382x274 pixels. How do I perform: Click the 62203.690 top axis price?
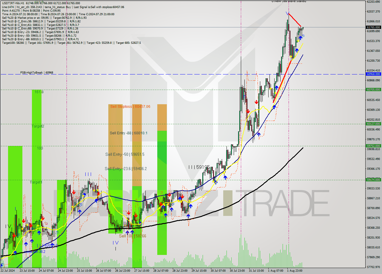pos(373,1)
